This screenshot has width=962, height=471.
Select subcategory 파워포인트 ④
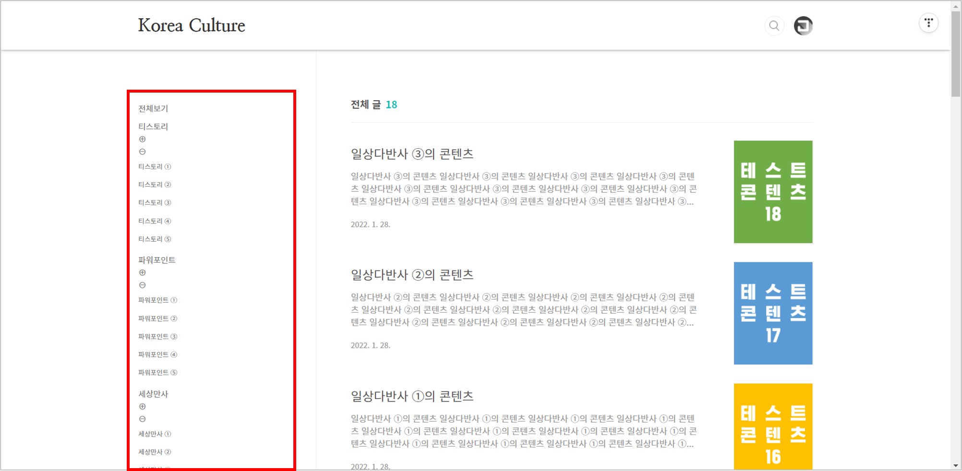[158, 354]
